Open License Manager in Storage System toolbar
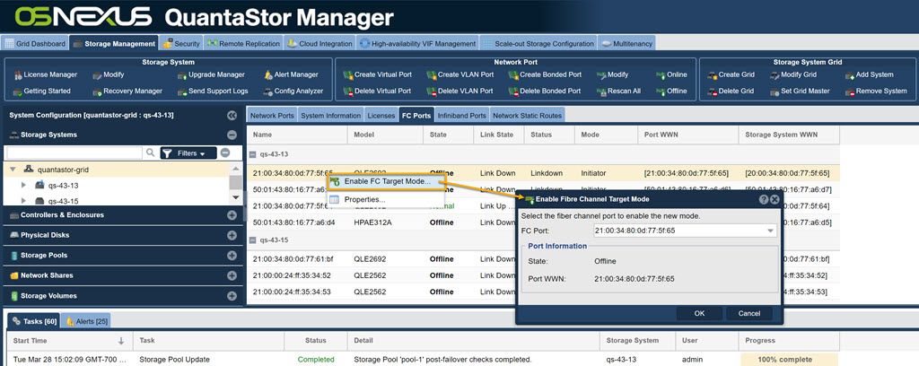Viewport: 919px width, 366px height. [45, 75]
